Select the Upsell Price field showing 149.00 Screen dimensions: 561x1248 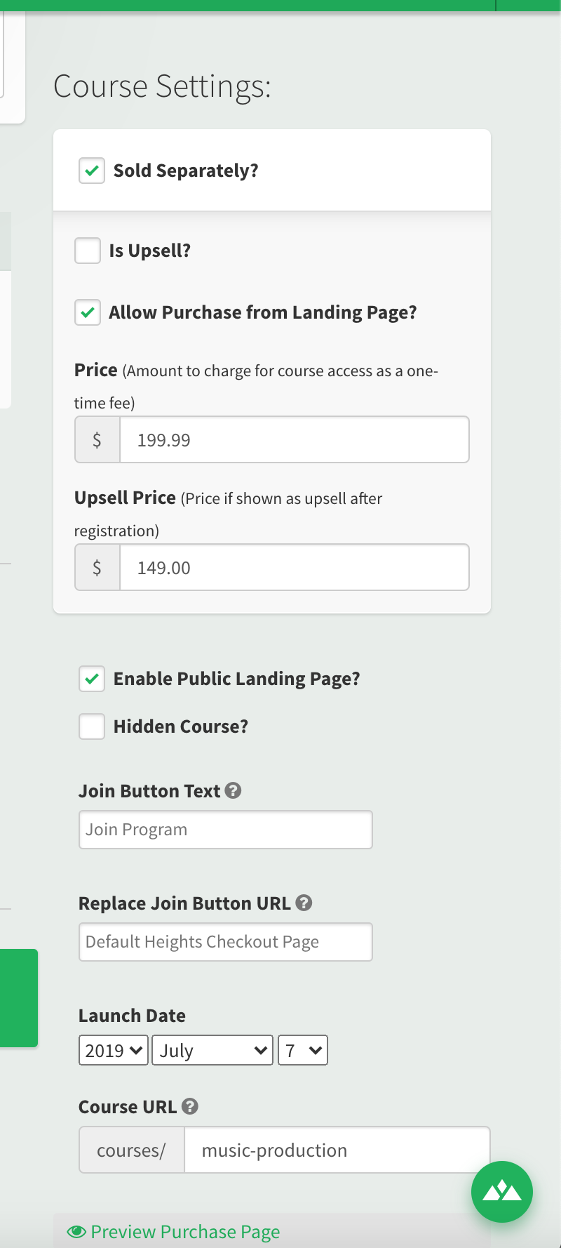click(x=294, y=567)
